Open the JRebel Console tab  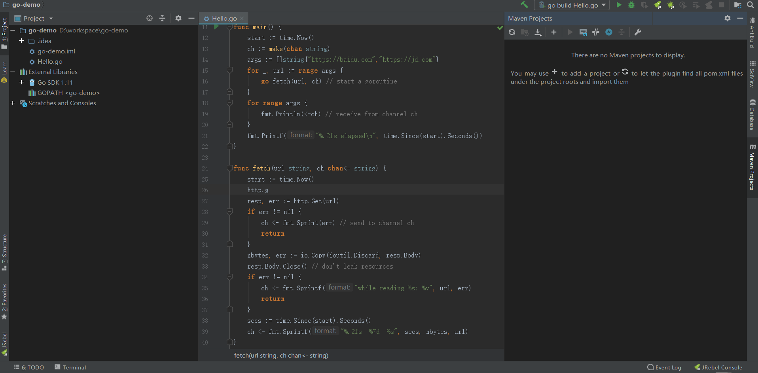point(718,367)
